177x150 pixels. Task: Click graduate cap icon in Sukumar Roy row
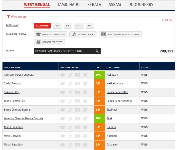63,92
